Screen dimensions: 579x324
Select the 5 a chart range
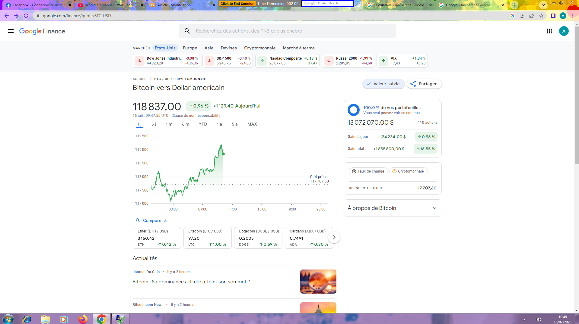point(235,124)
